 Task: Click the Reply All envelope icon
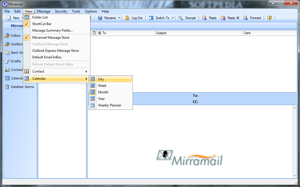pyautogui.click(x=223, y=18)
